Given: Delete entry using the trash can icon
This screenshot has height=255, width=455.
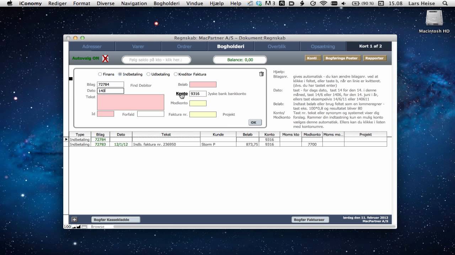Looking at the screenshot, I should 261,74.
